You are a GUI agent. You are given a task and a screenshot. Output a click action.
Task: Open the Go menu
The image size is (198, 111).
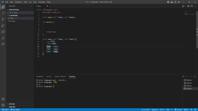point(30,2)
